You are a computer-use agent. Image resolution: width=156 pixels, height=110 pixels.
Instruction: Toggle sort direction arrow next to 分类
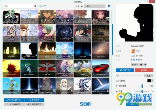(82, 6)
